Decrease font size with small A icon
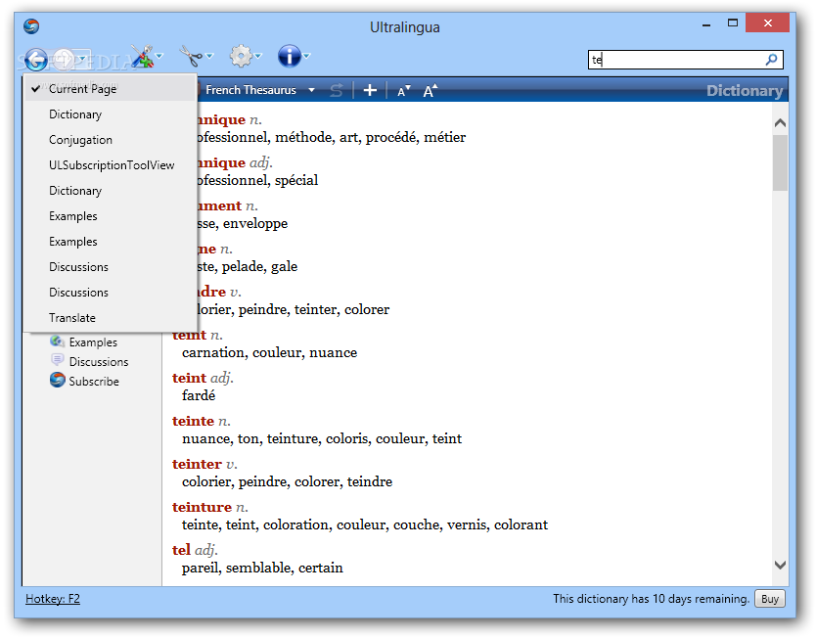Image resolution: width=816 pixels, height=638 pixels. click(x=403, y=91)
